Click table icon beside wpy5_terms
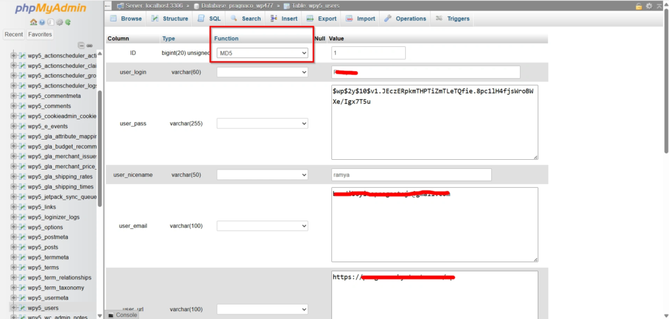The height and width of the screenshot is (319, 669). [23, 267]
